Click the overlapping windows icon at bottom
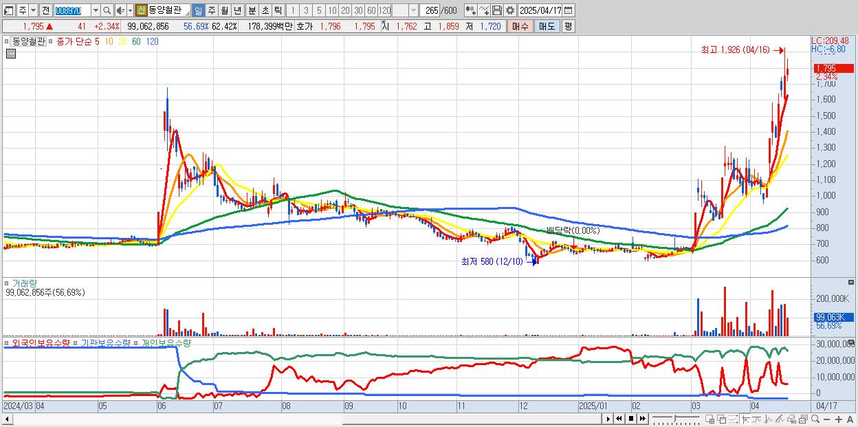 pyautogui.click(x=722, y=419)
